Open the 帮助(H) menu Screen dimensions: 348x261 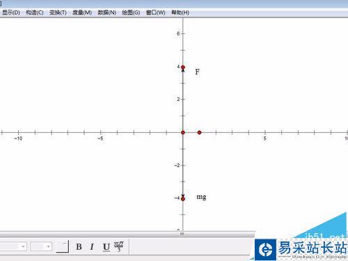(180, 13)
